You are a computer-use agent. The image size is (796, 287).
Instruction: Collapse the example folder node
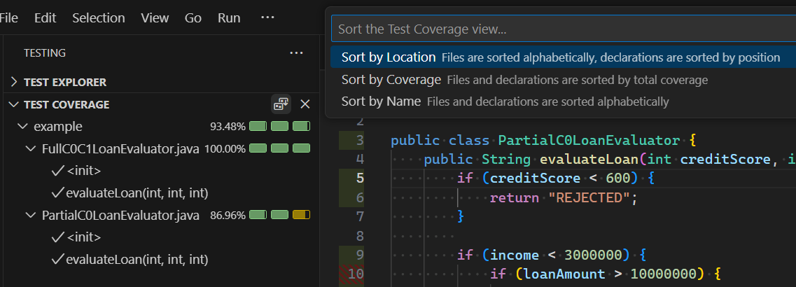tap(22, 127)
